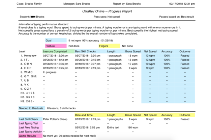The width and height of the screenshot is (211, 140).
Task: Click '100%' accuracy in H E P row
Action: 167,68
